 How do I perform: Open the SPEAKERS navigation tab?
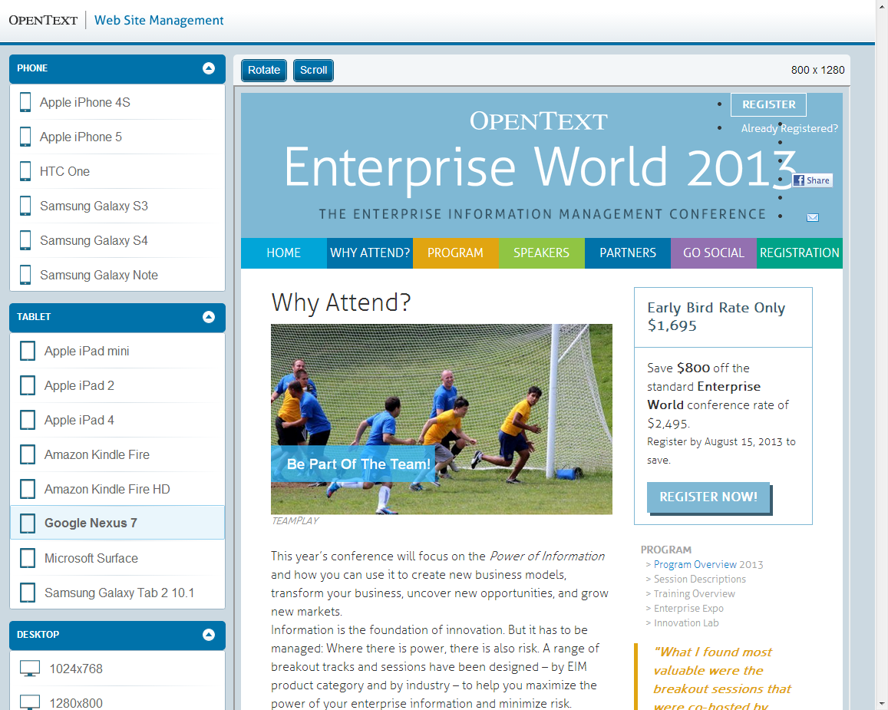(541, 253)
